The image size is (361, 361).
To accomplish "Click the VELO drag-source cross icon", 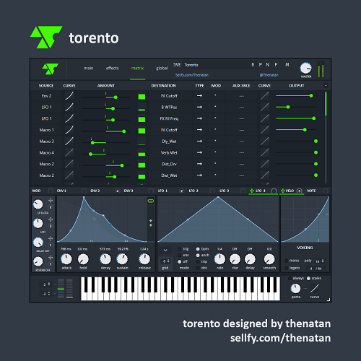I will (x=283, y=191).
